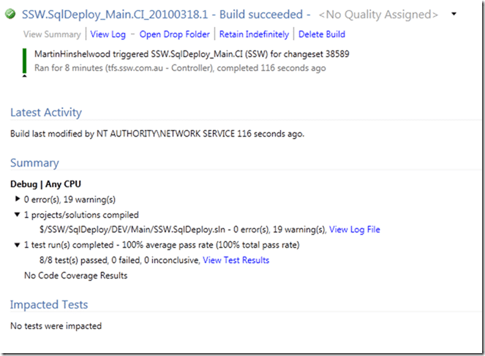The width and height of the screenshot is (485, 356).
Task: Click the green build succeeded checkmark icon
Action: [x=10, y=14]
